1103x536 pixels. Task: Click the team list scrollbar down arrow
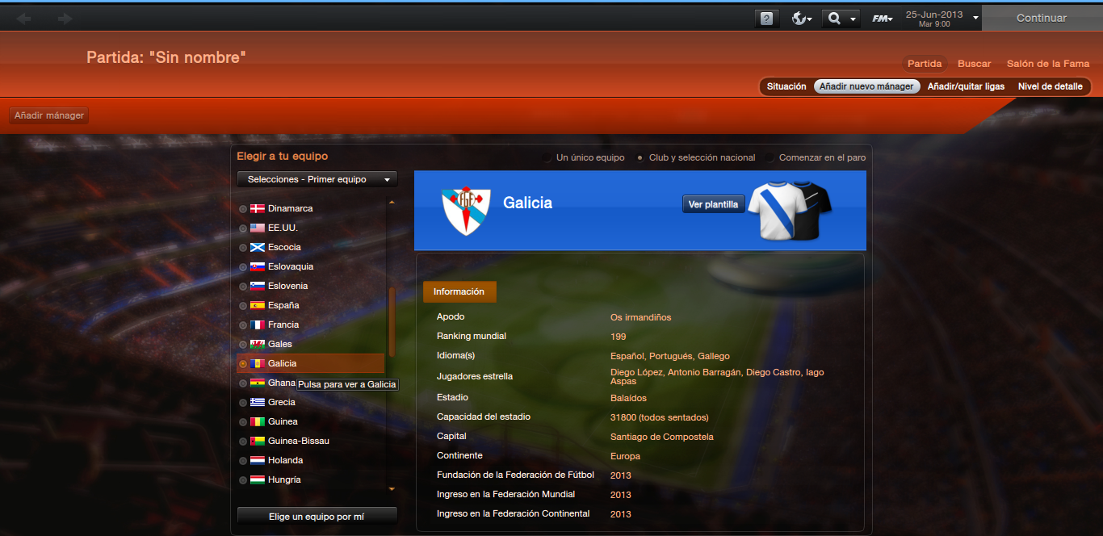[x=392, y=489]
